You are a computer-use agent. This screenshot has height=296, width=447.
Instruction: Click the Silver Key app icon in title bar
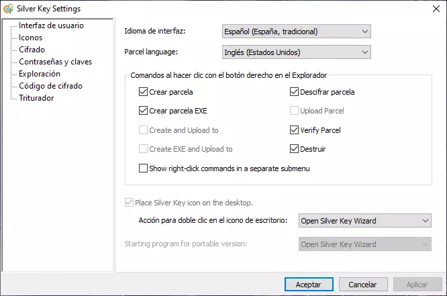click(x=9, y=9)
